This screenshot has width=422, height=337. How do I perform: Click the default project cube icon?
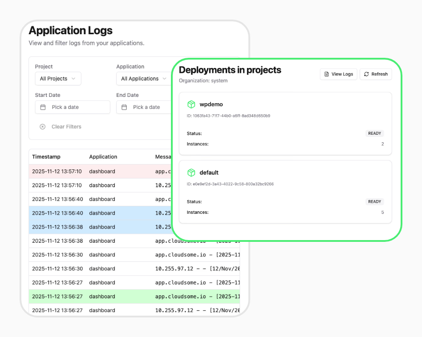[191, 173]
